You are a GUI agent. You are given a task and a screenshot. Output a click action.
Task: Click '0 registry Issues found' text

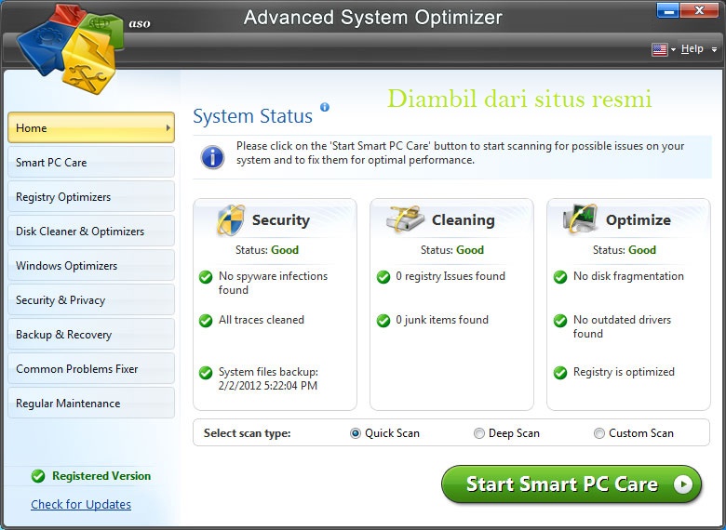click(x=450, y=276)
